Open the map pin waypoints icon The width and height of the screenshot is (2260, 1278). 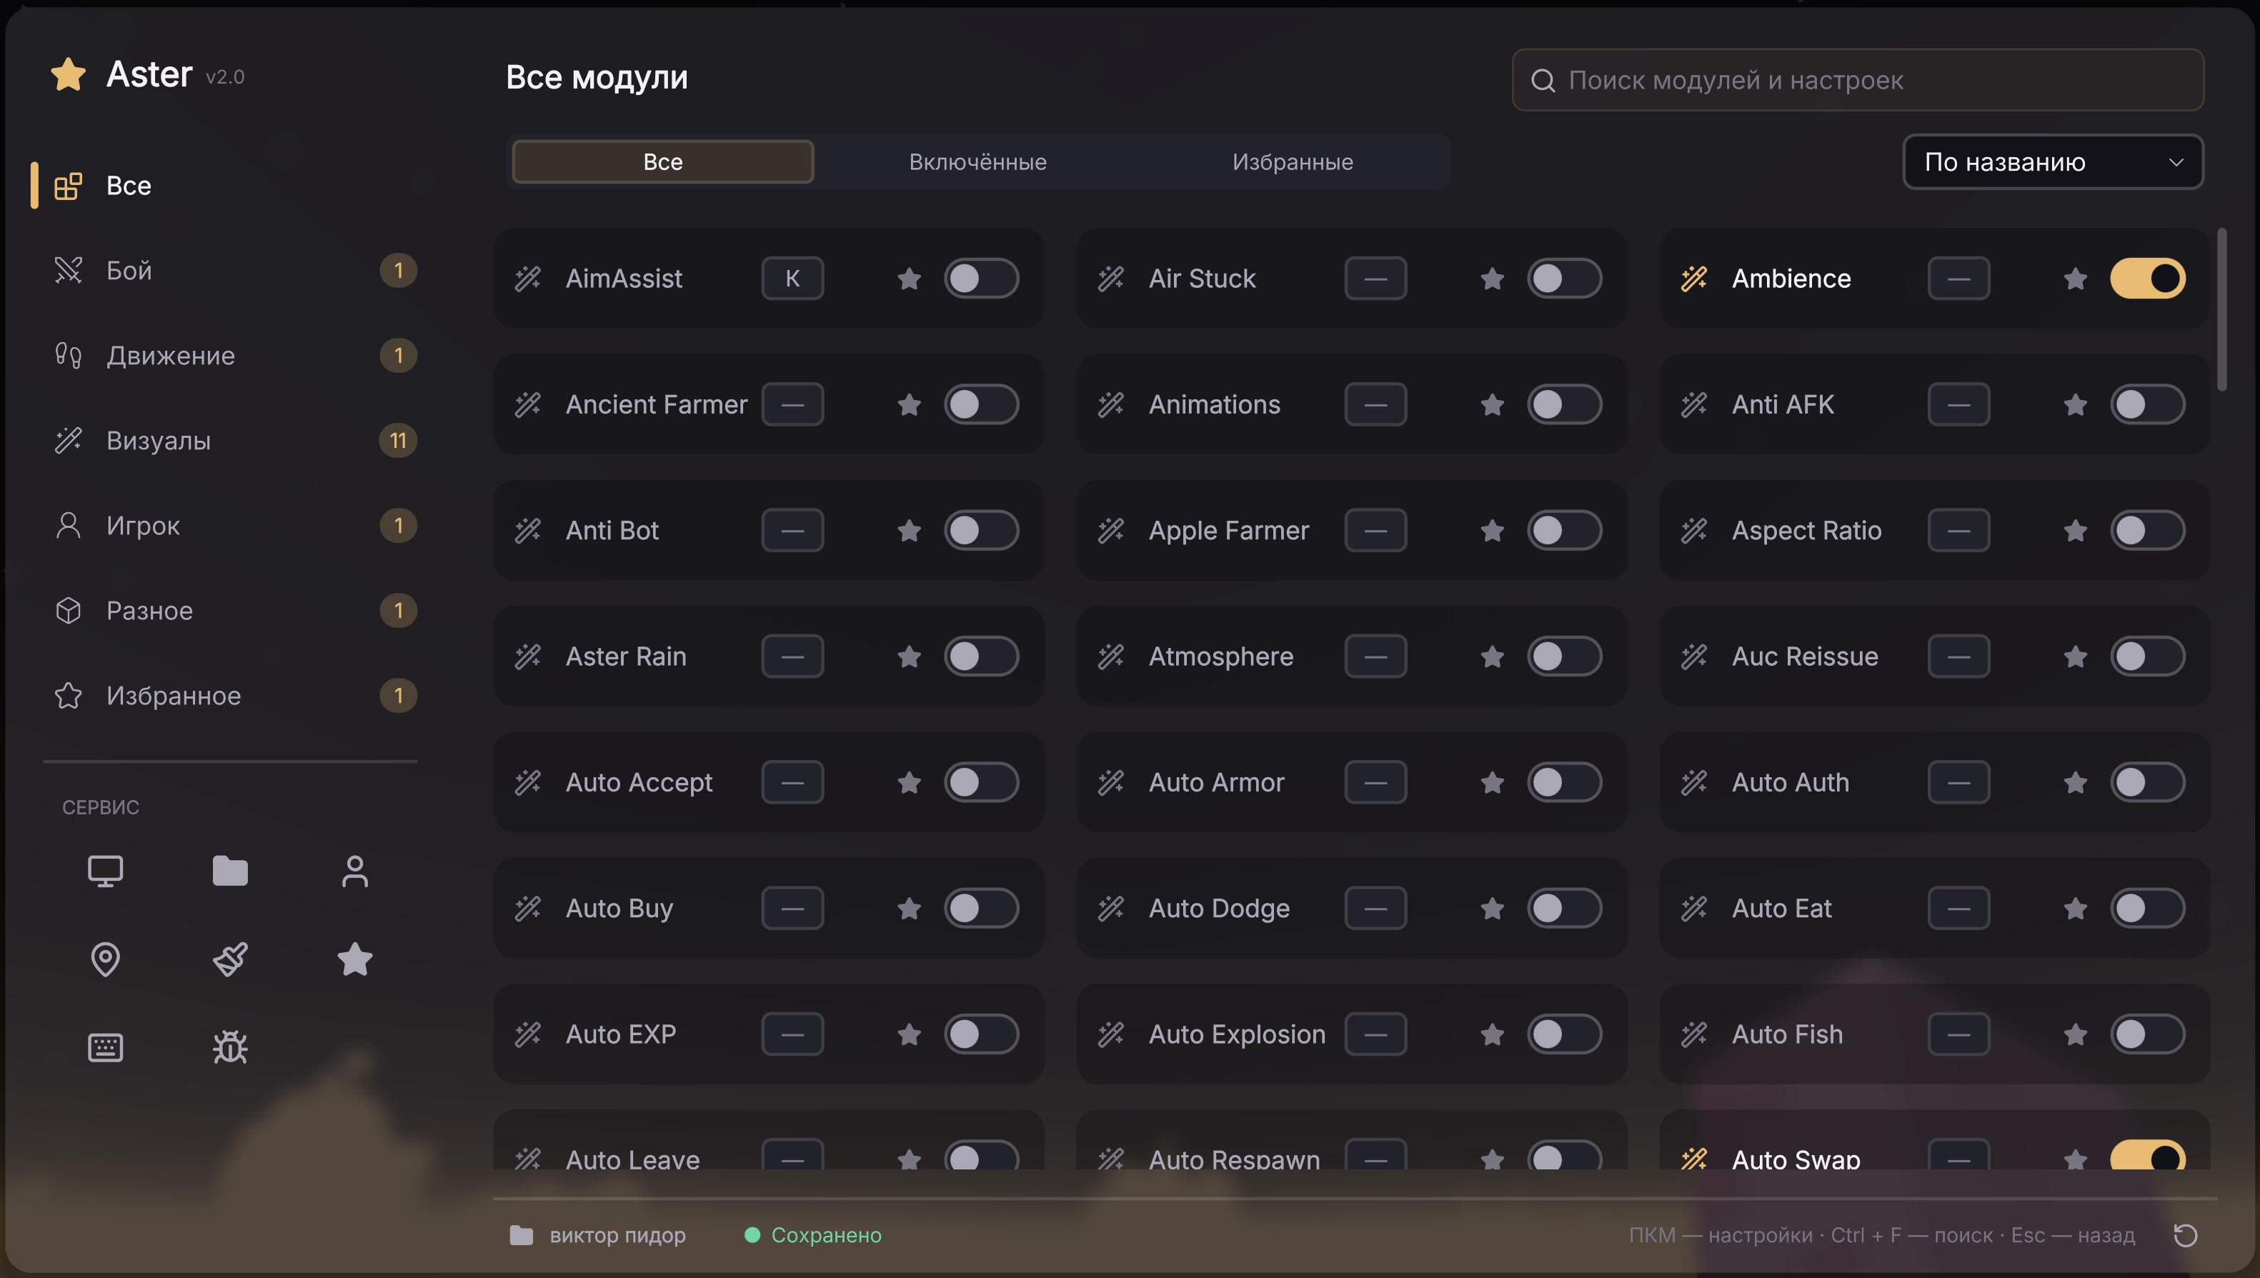tap(105, 959)
